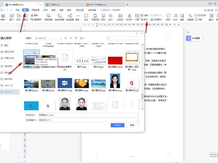The image size is (218, 163).
Task: Select the 形状 (shapes) icon
Action: pos(19,17)
